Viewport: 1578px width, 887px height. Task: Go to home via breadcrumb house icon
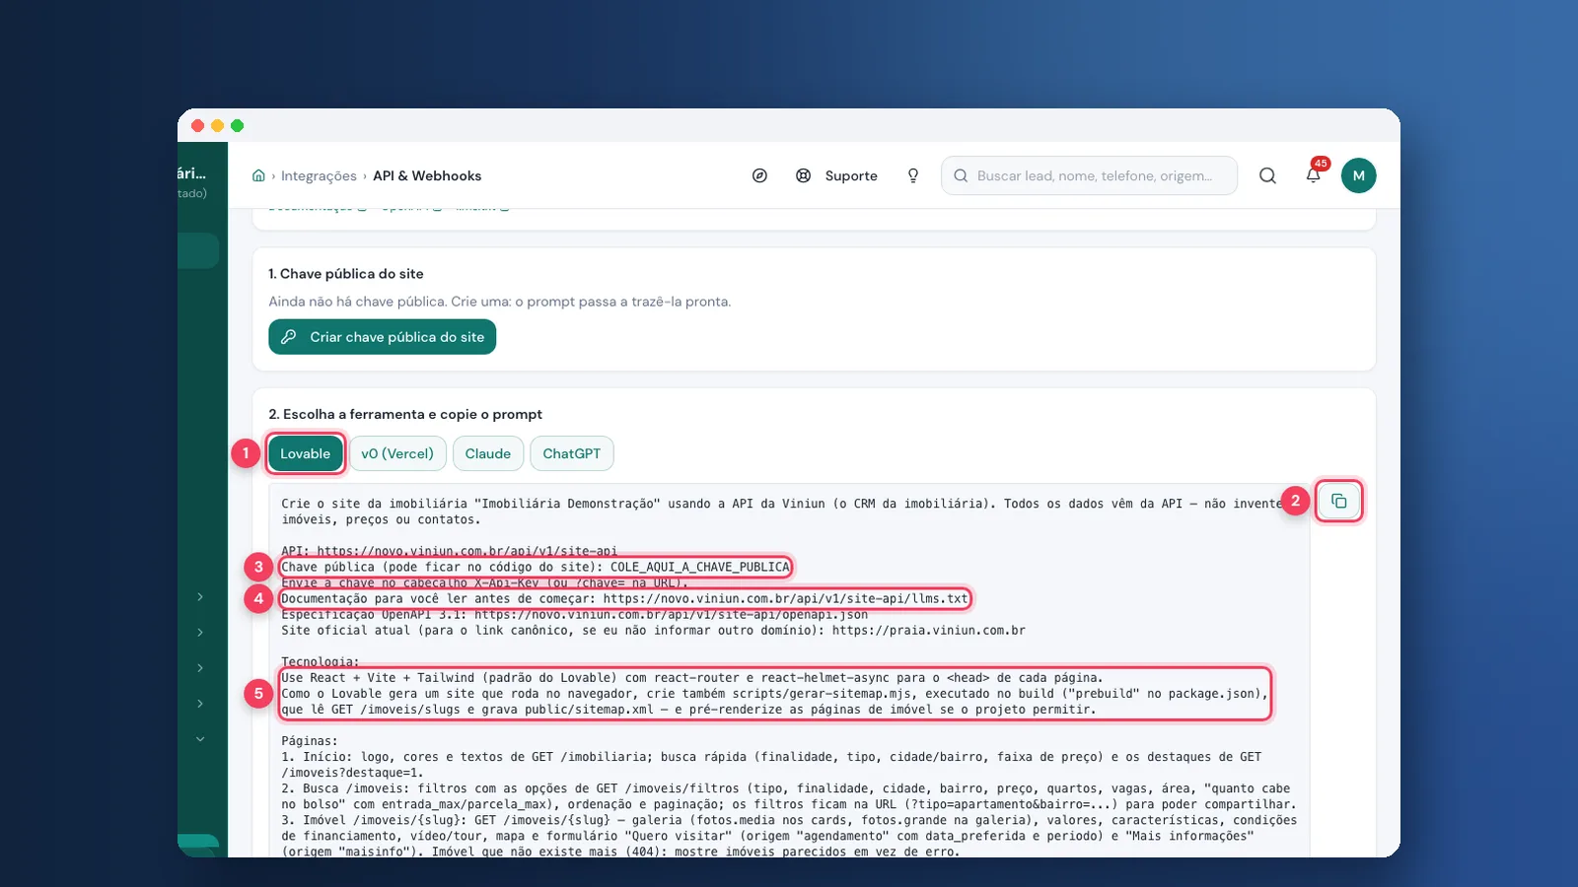tap(258, 175)
